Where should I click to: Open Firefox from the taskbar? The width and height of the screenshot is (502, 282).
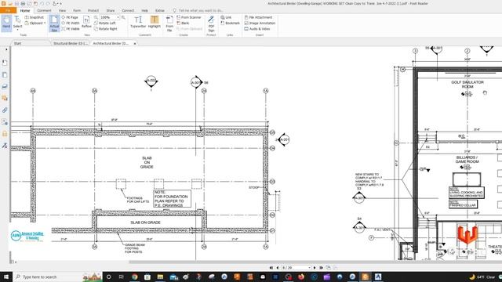coord(301,277)
